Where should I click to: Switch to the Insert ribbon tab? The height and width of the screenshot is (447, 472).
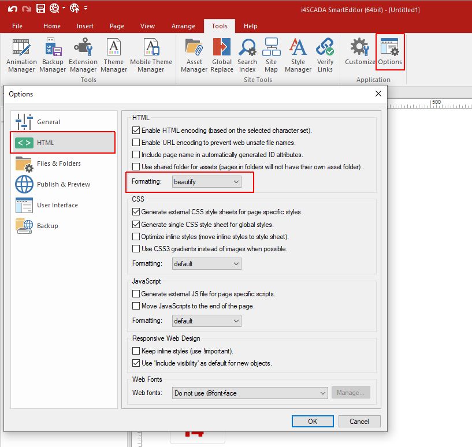point(85,26)
